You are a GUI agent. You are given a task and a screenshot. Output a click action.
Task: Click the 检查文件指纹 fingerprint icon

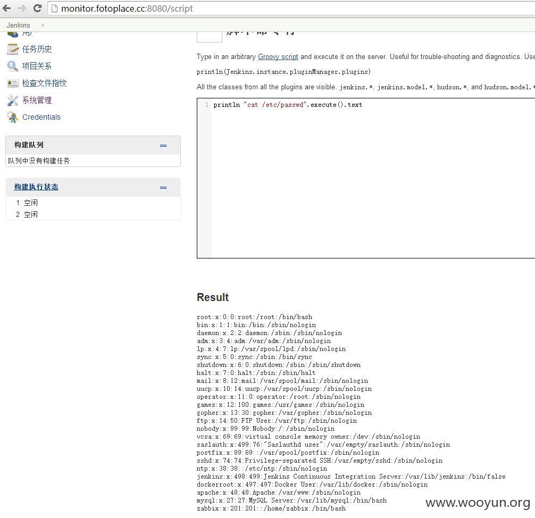point(13,83)
